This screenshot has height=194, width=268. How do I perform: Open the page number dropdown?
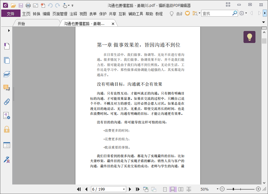pyautogui.click(x=124, y=189)
